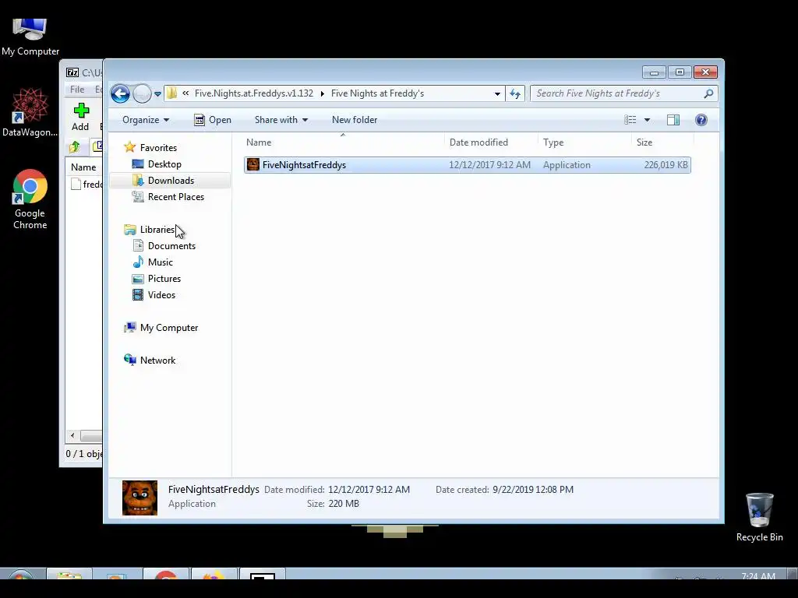Open the Organize menu
The width and height of the screenshot is (798, 598).
146,120
